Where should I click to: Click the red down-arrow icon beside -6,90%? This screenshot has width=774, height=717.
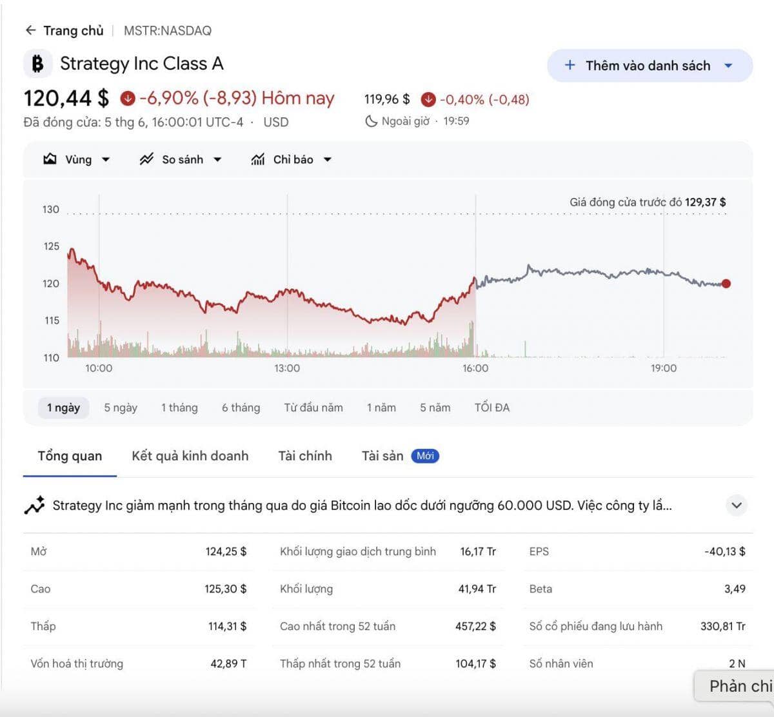pos(128,98)
